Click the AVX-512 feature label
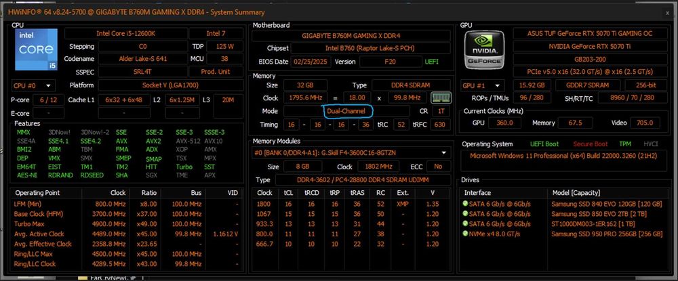Screen dimensions: 678x281 coord(188,141)
